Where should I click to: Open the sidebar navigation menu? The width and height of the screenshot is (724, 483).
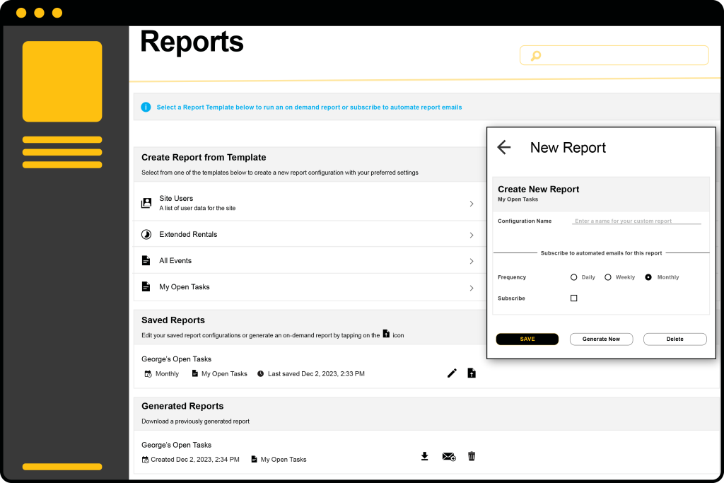62,151
